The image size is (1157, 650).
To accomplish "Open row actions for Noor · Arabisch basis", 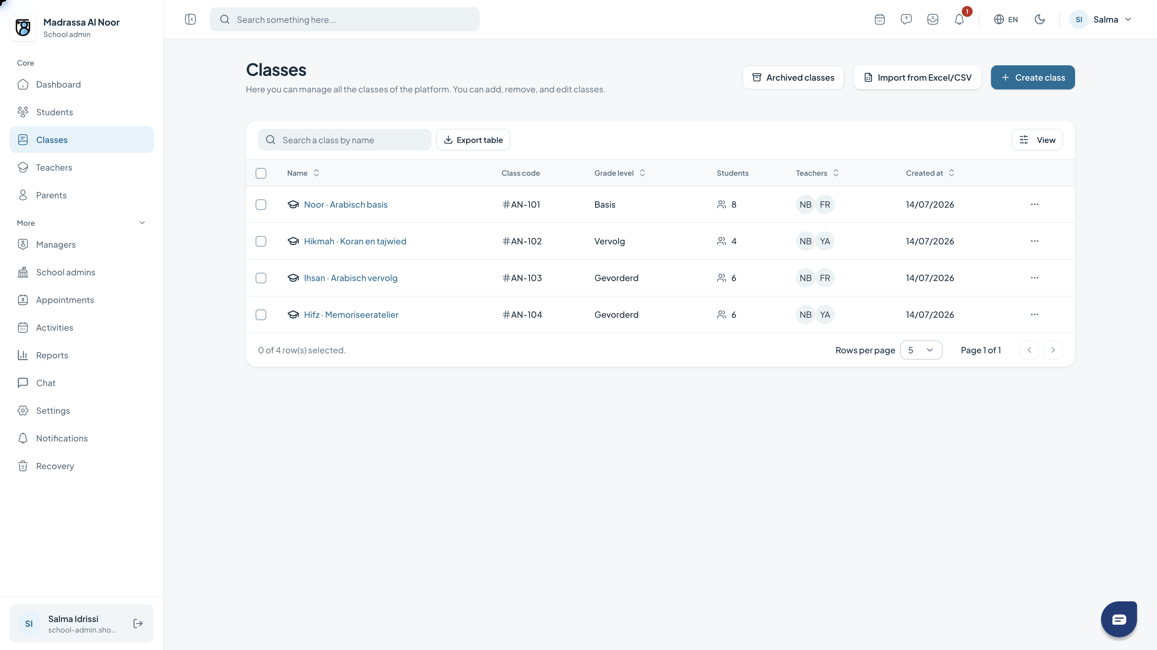I will (1034, 205).
